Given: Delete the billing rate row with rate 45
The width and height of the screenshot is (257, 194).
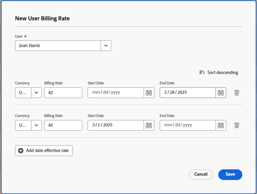Looking at the screenshot, I should click(x=236, y=125).
